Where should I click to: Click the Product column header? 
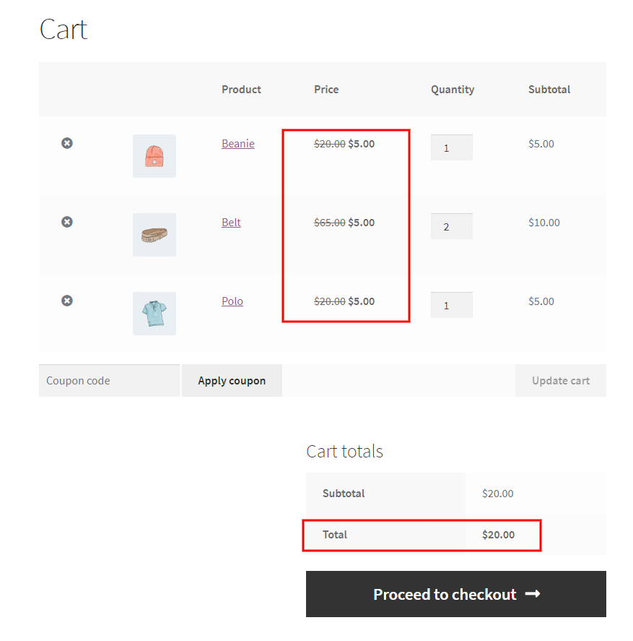pos(241,90)
